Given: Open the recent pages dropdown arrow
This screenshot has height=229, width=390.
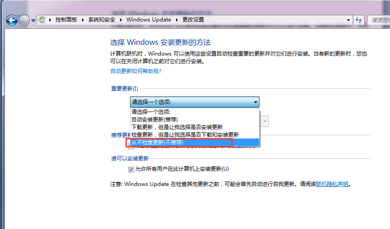Looking at the screenshot, I should [x=33, y=21].
